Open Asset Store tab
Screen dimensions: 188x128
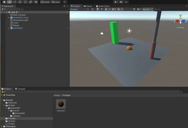click(x=103, y=6)
